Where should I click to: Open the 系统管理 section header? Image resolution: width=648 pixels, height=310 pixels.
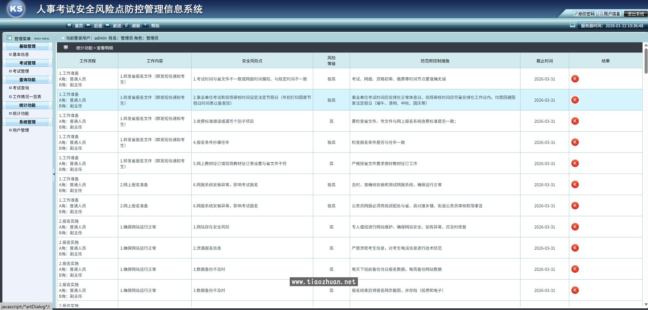pyautogui.click(x=28, y=122)
